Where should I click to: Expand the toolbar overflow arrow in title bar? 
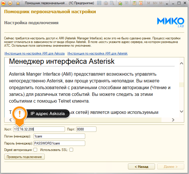[x=167, y=4]
